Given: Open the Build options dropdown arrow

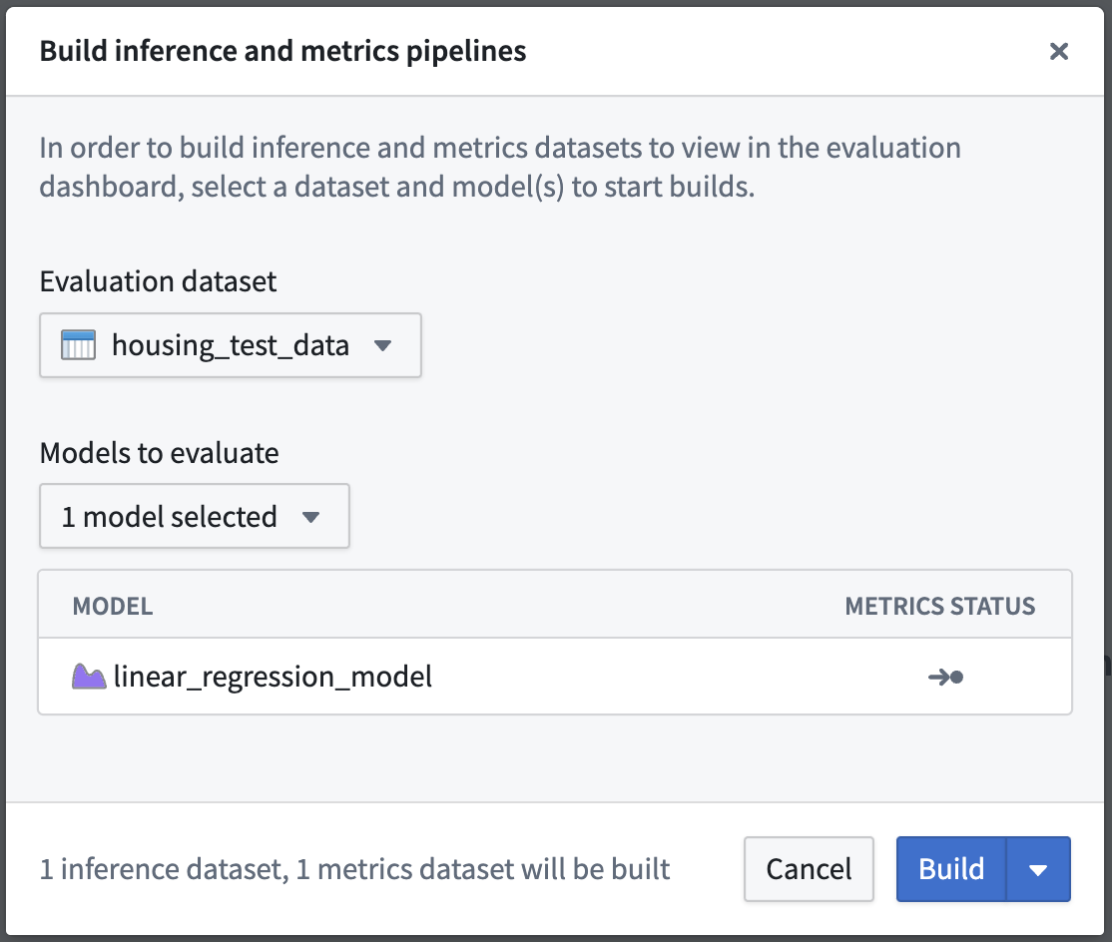Looking at the screenshot, I should tap(1038, 869).
